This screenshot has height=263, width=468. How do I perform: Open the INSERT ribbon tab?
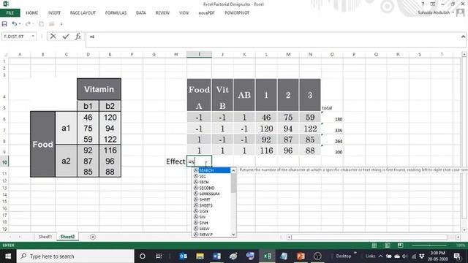pyautogui.click(x=54, y=13)
